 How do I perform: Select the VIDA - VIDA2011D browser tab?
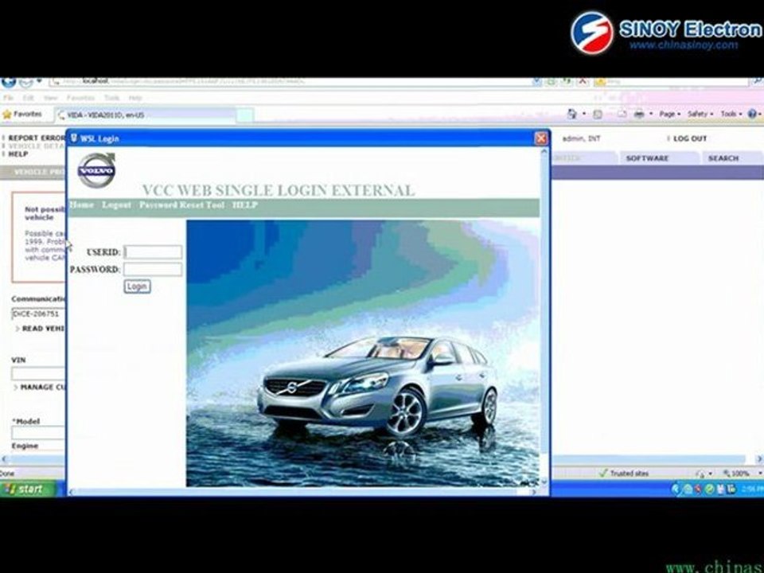145,115
